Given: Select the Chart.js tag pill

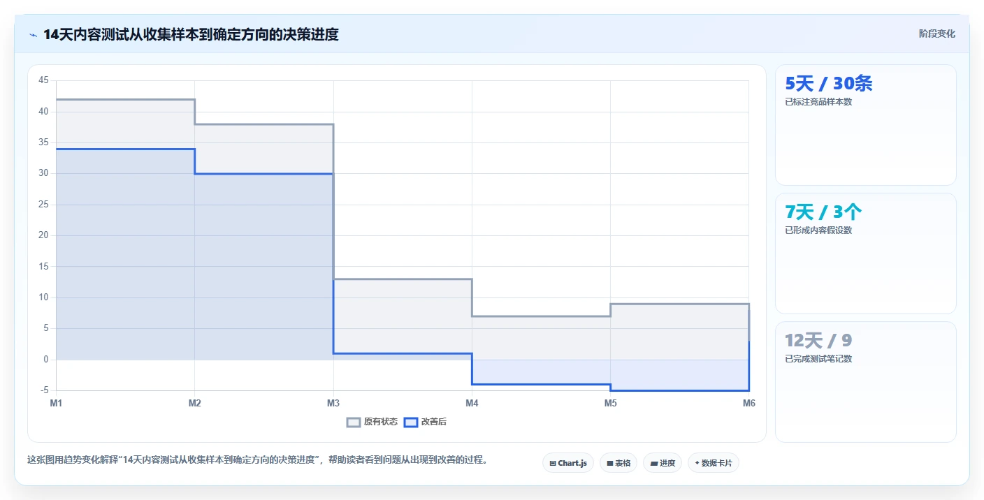Looking at the screenshot, I should tap(568, 463).
